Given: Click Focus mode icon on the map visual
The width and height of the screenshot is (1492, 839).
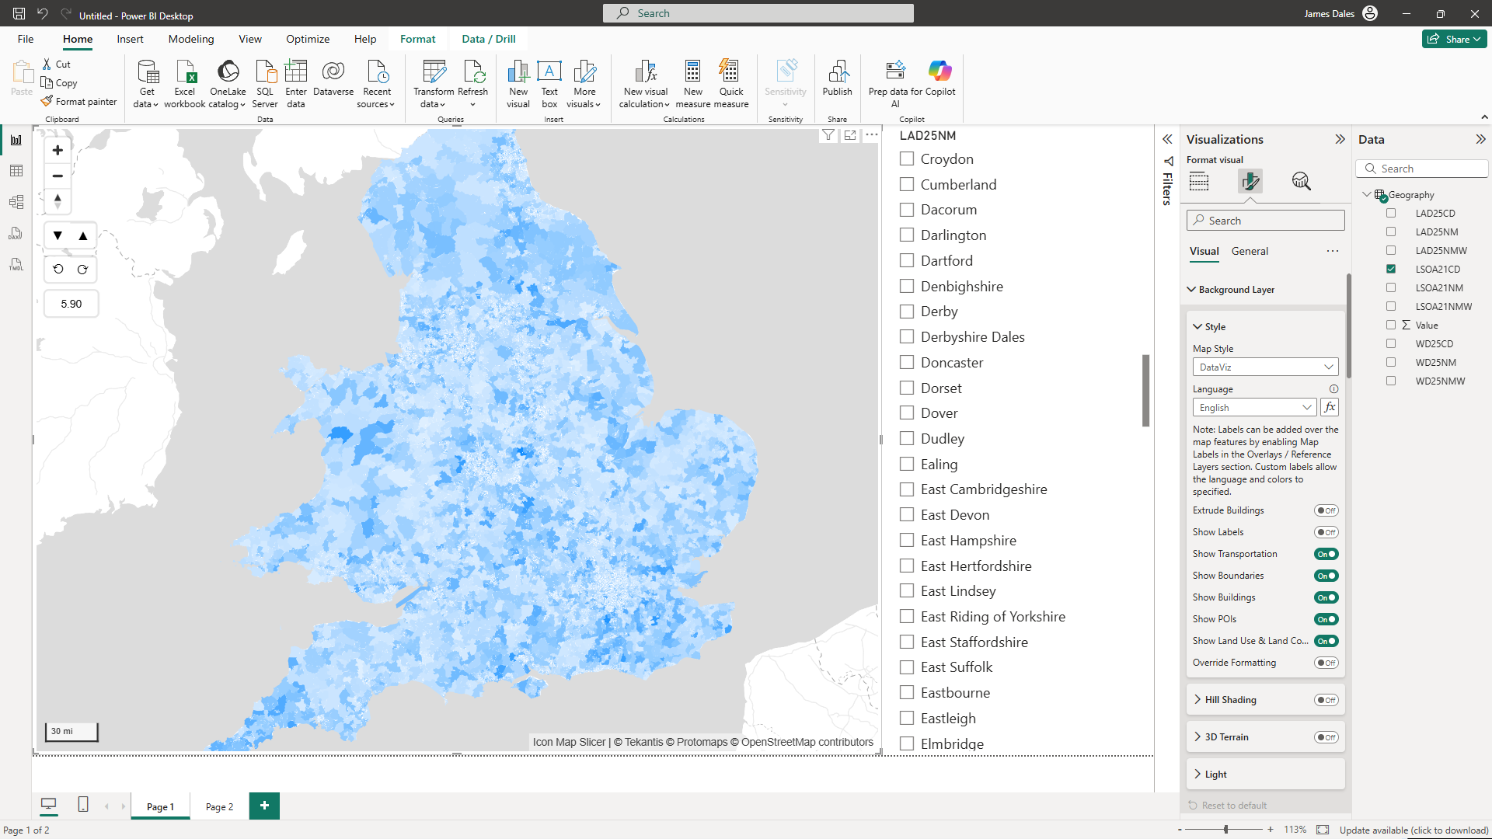Looking at the screenshot, I should coord(850,135).
